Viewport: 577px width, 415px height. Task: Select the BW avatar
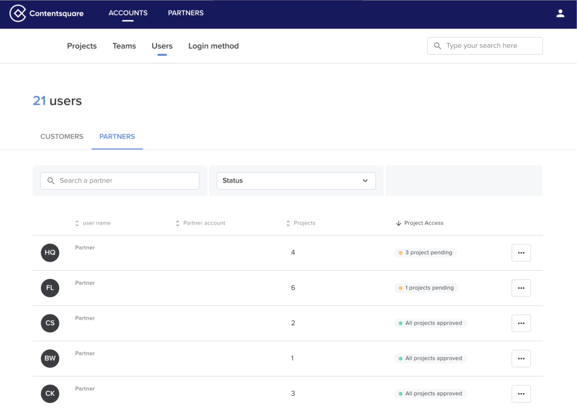point(50,358)
